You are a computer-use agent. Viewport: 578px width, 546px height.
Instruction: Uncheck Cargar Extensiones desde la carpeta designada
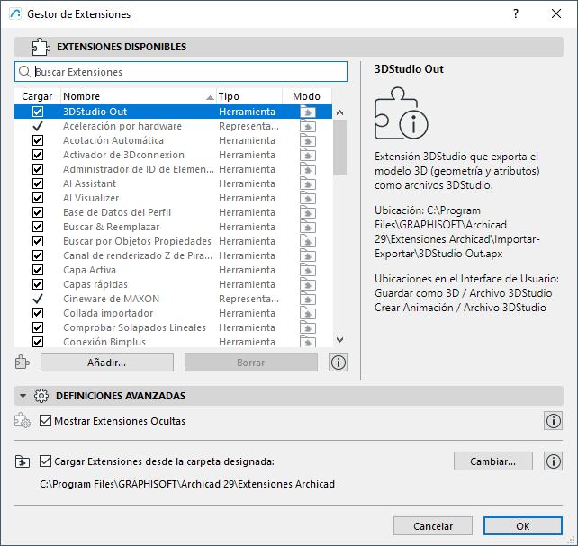(x=45, y=461)
